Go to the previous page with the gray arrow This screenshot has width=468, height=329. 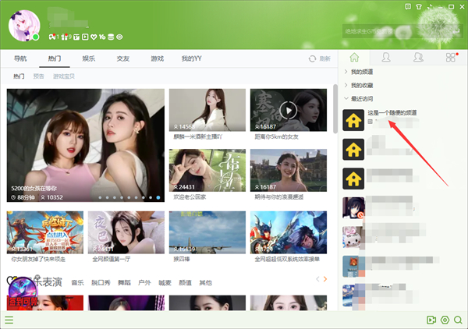(x=317, y=279)
